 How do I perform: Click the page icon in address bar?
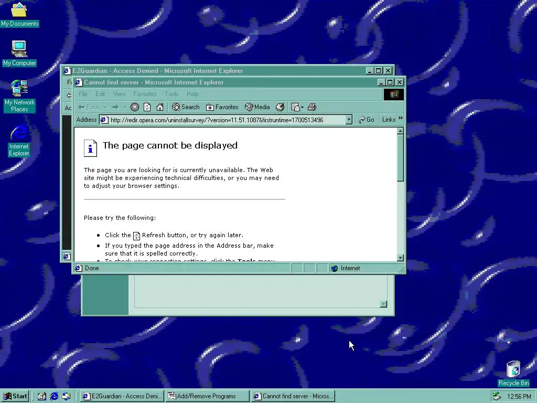[x=104, y=120]
